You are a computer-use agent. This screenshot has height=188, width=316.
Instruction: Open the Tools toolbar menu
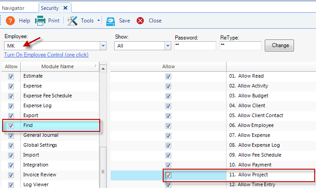pyautogui.click(x=87, y=21)
